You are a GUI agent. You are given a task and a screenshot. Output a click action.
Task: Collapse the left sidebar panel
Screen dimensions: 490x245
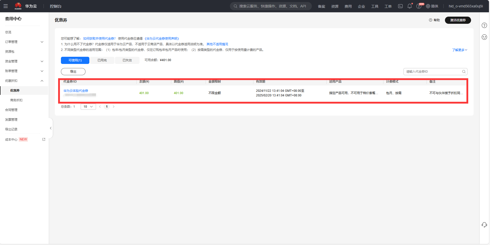[51, 128]
